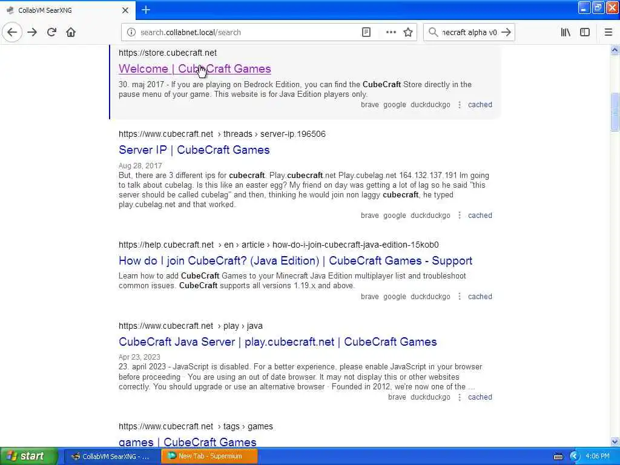Click the page scrollbar down arrow
The height and width of the screenshot is (465, 620).
615,441
